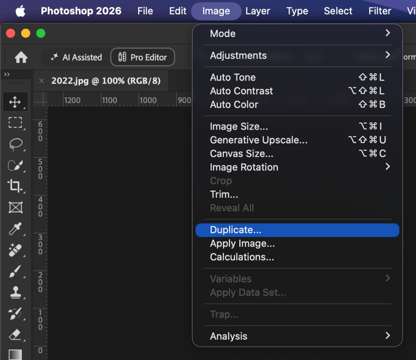This screenshot has width=416, height=360.
Task: Open the Filter menu
Action: click(x=380, y=11)
